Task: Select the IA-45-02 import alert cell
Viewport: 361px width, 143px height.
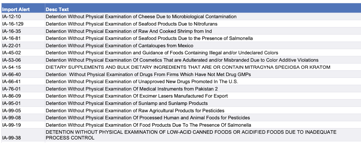Action: click(x=23, y=53)
